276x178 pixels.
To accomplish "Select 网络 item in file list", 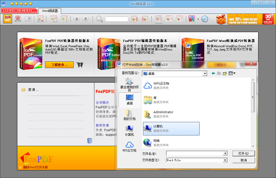I will 171,143.
